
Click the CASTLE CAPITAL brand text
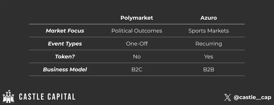(x=47, y=97)
